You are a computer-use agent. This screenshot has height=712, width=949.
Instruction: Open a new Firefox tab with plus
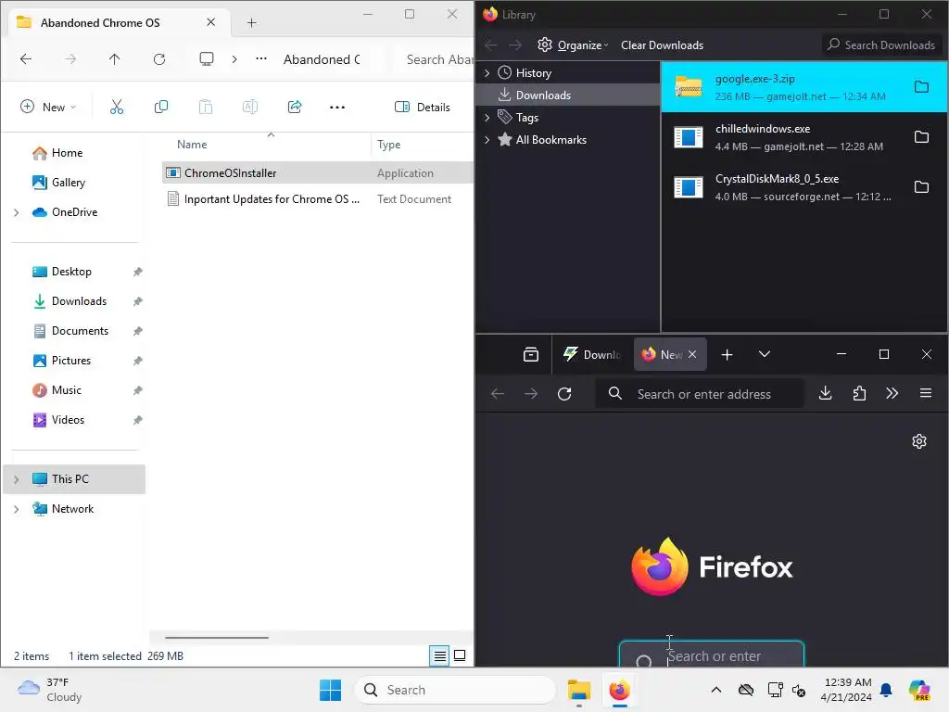click(727, 355)
